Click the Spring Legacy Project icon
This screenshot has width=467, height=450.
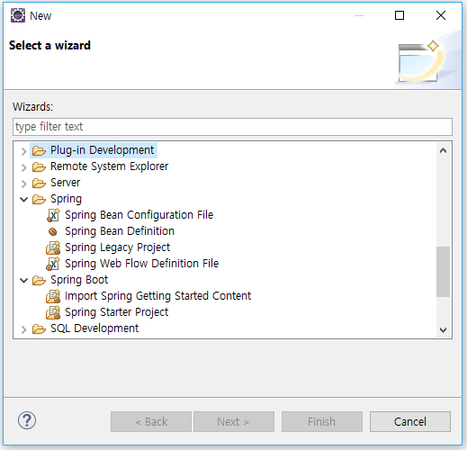53,247
